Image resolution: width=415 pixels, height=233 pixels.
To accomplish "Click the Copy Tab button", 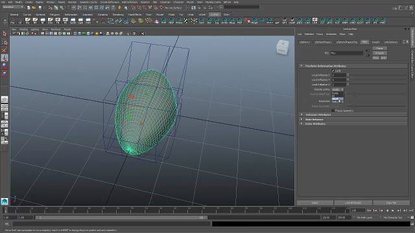I will [x=391, y=203].
